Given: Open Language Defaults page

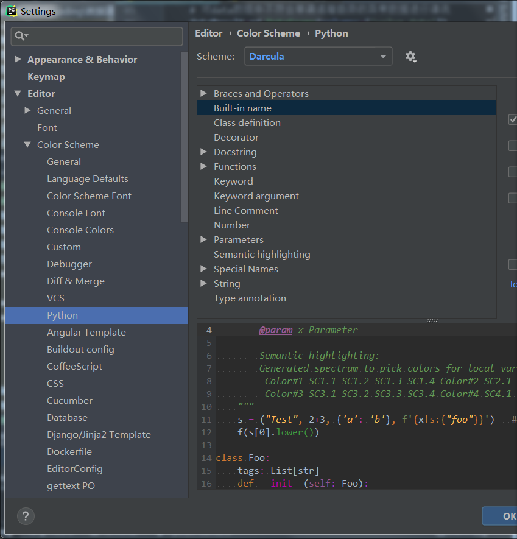Looking at the screenshot, I should tap(88, 178).
